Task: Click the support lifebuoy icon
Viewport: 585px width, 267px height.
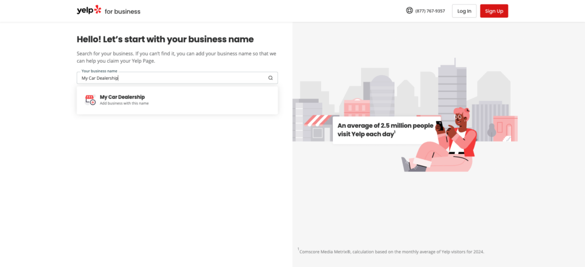Action: coord(409,10)
